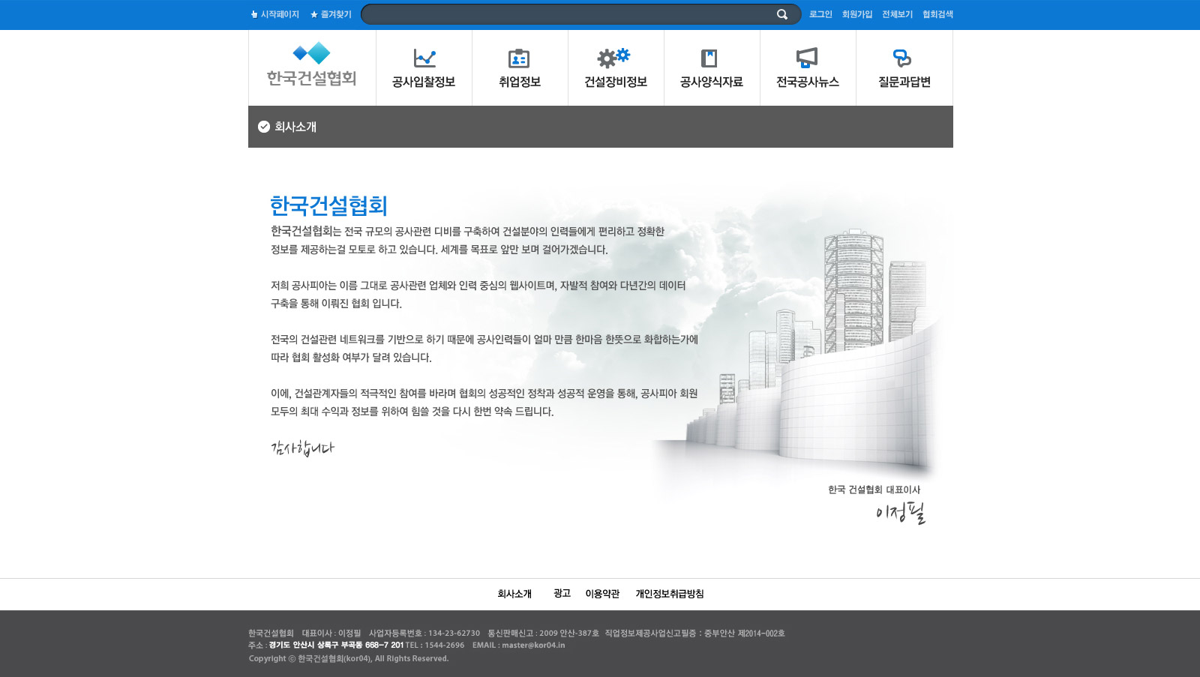
Task: Open the 회원가입 sign-up link
Action: pyautogui.click(x=857, y=14)
